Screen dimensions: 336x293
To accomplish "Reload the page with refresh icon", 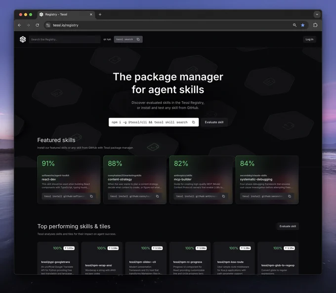I will tap(37, 25).
